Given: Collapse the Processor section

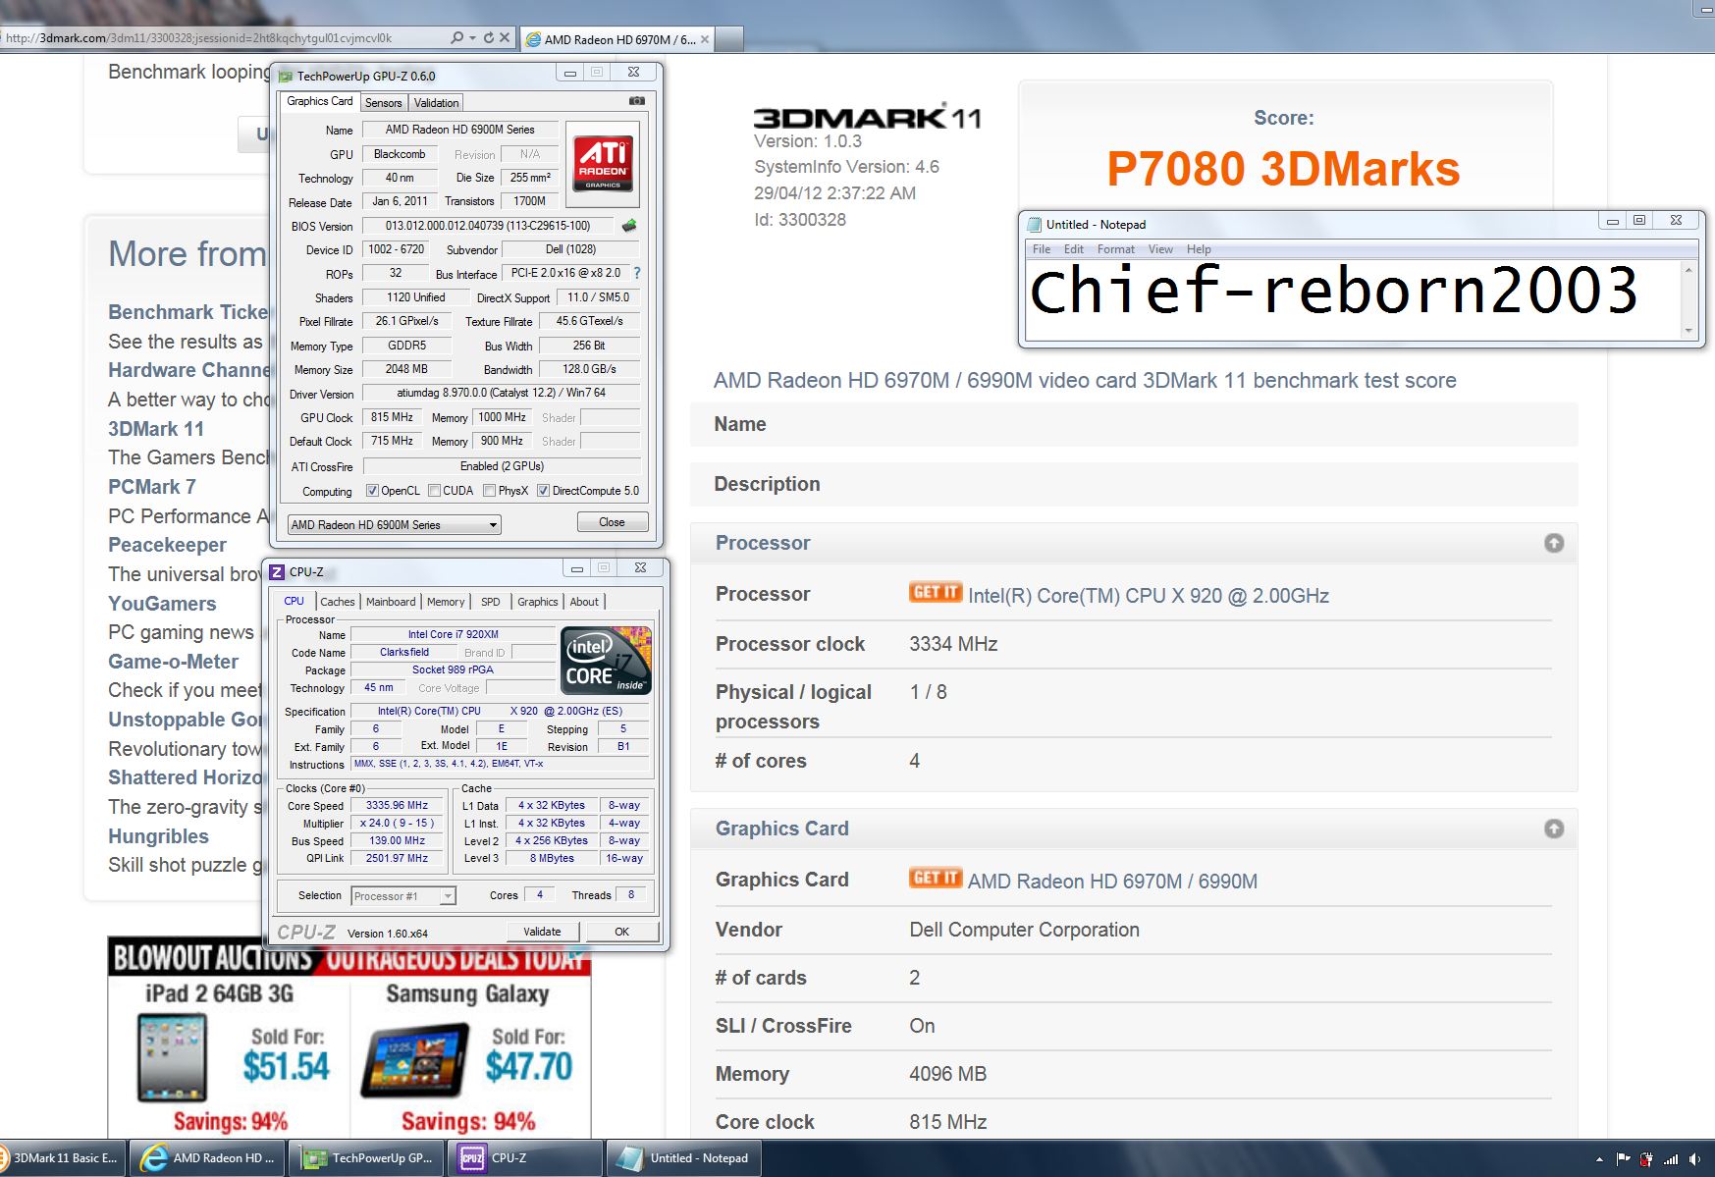Looking at the screenshot, I should (x=1554, y=543).
